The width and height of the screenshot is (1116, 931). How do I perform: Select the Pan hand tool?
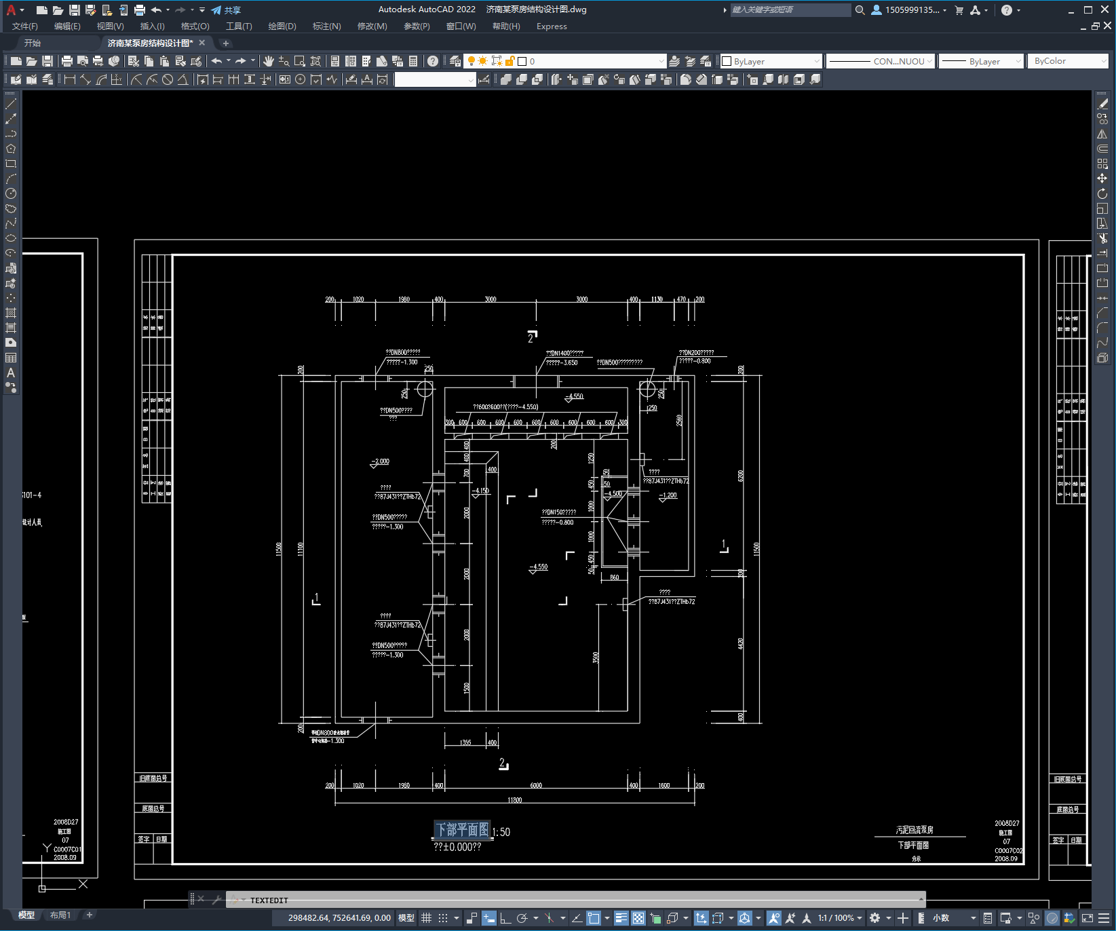coord(269,61)
